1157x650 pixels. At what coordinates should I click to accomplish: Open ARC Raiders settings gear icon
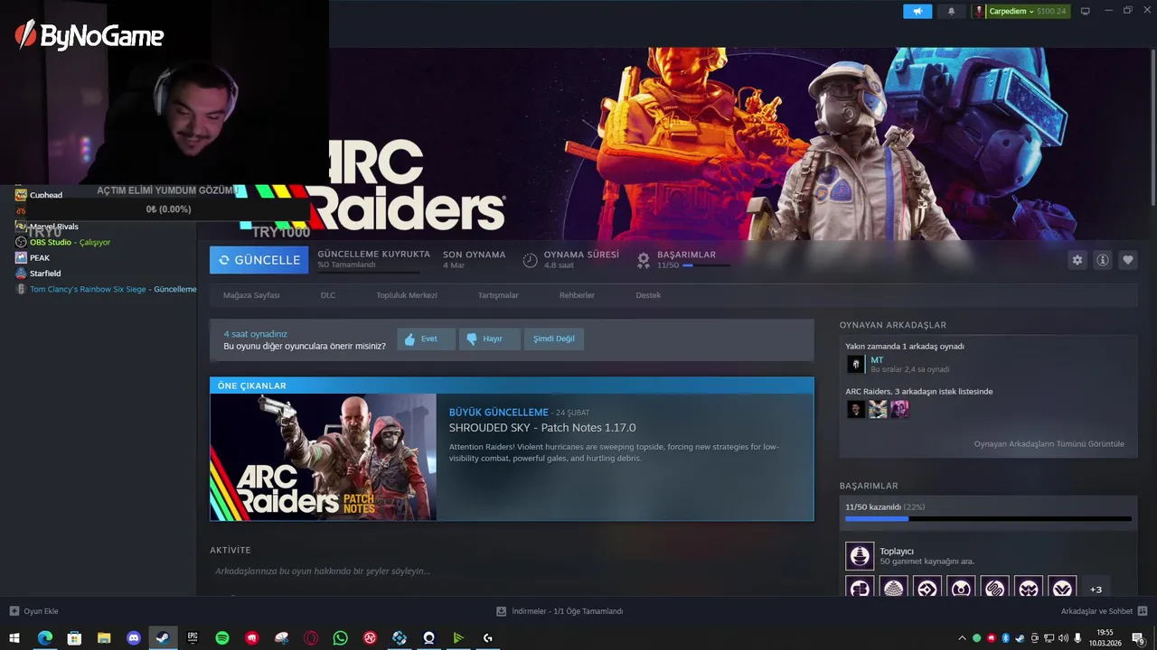click(x=1077, y=260)
